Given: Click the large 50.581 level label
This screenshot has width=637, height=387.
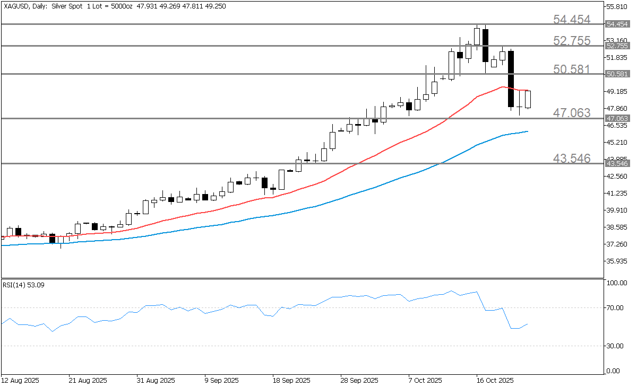Looking at the screenshot, I should coord(572,69).
